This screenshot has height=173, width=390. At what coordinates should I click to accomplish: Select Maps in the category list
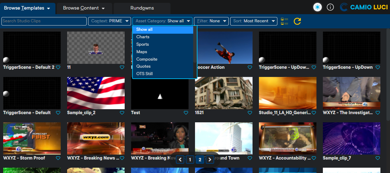(163, 52)
